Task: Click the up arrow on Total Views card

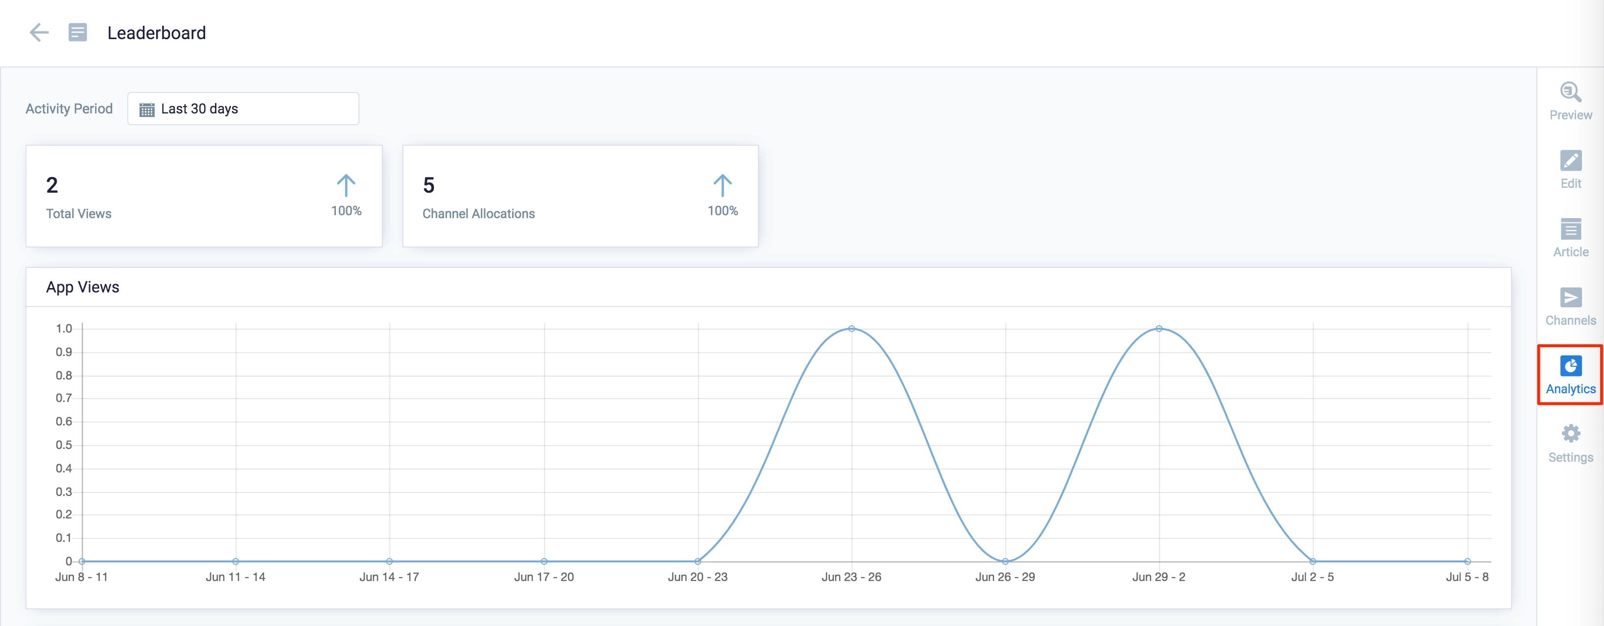Action: coord(346,185)
